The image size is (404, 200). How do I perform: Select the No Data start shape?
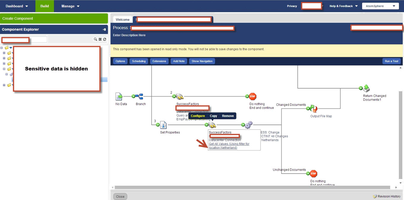click(119, 96)
